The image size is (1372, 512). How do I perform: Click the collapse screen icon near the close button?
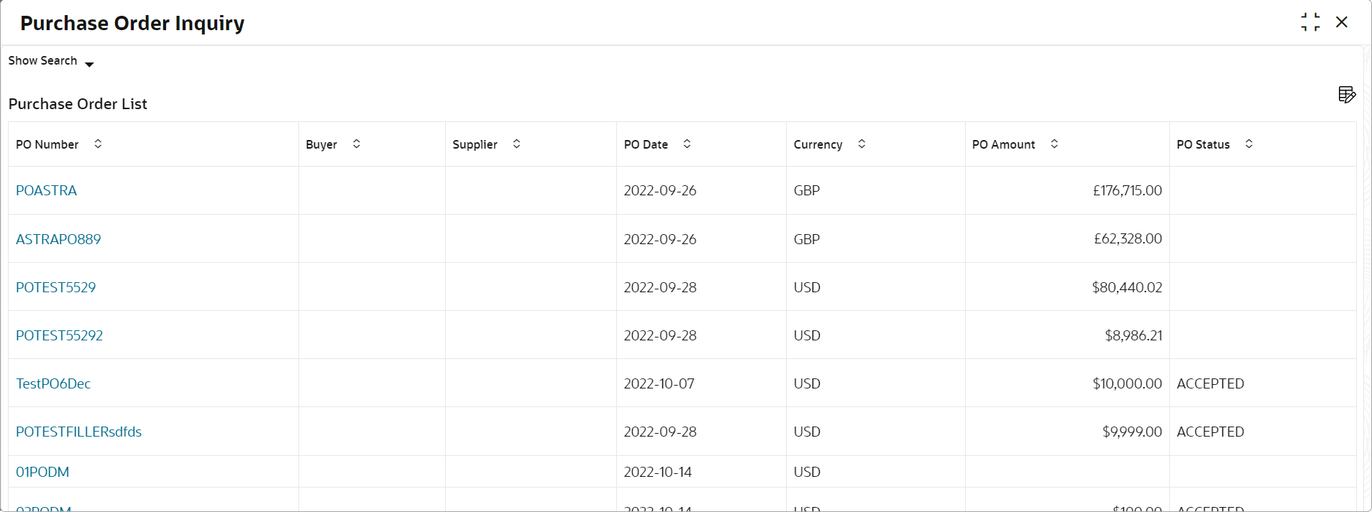[1310, 22]
